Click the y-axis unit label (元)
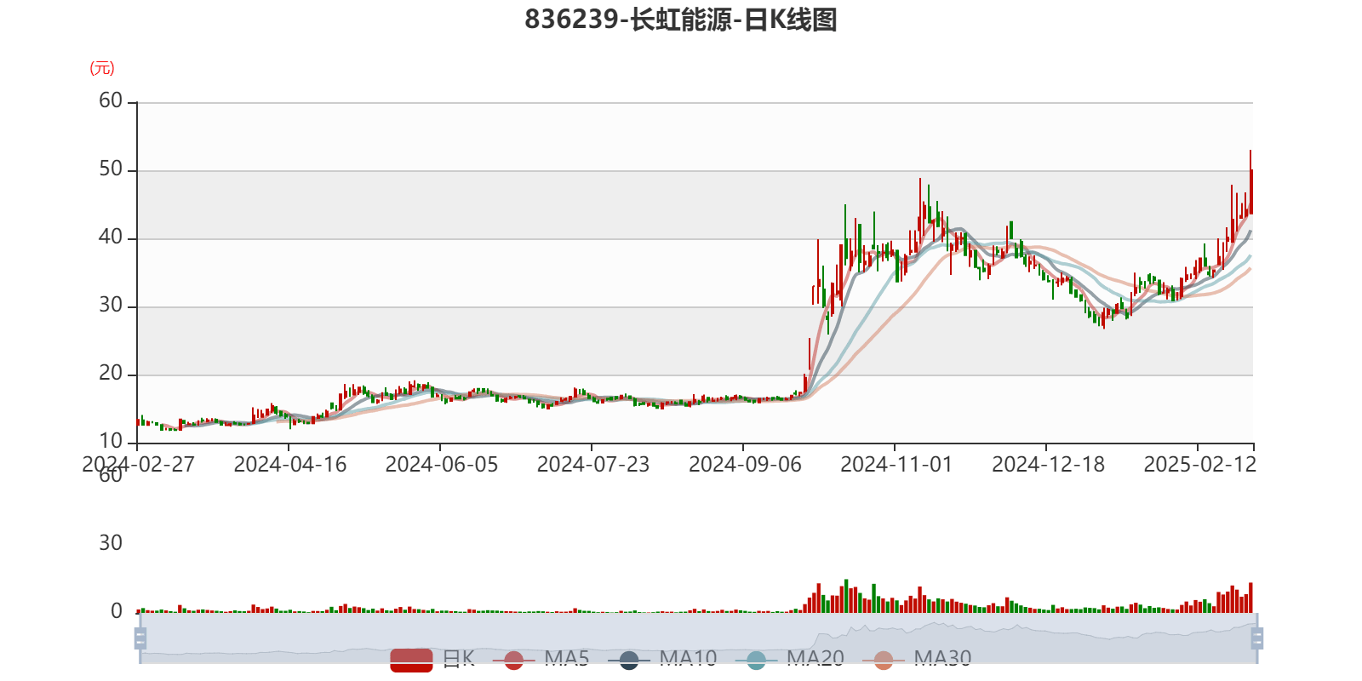1362x681 pixels. (102, 68)
